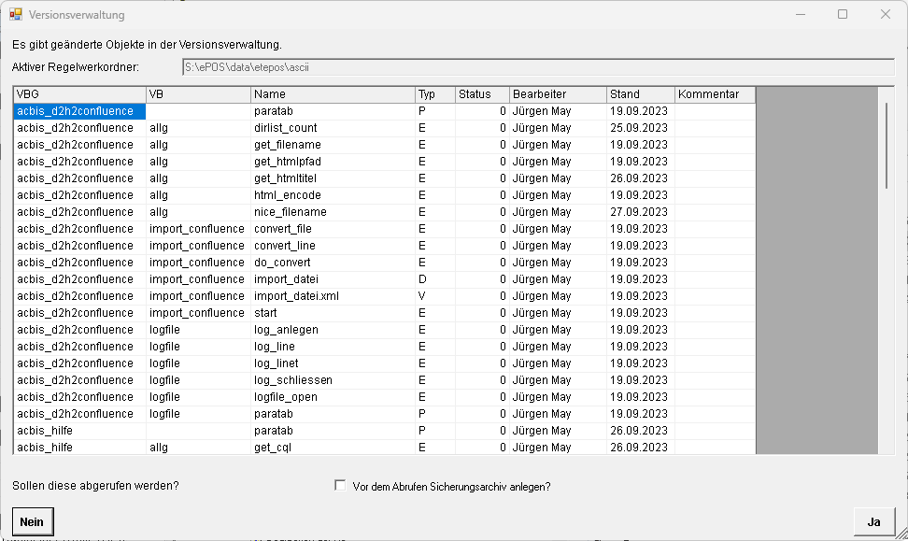Click the Stand column header
908x541 pixels.
point(640,94)
